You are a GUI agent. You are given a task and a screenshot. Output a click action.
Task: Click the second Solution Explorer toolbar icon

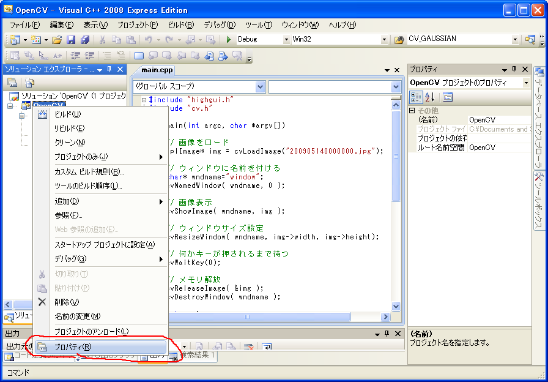click(x=30, y=83)
